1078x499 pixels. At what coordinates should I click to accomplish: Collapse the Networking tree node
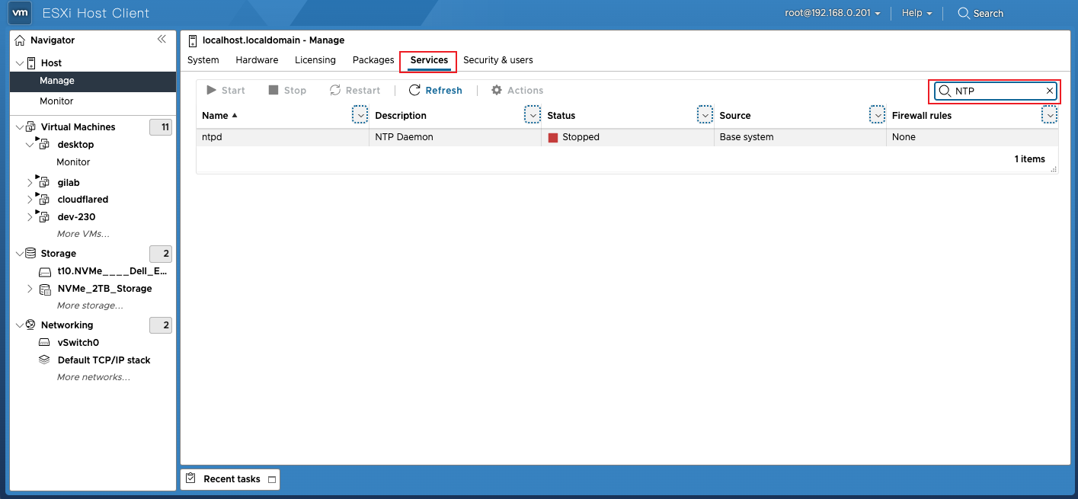pos(20,325)
